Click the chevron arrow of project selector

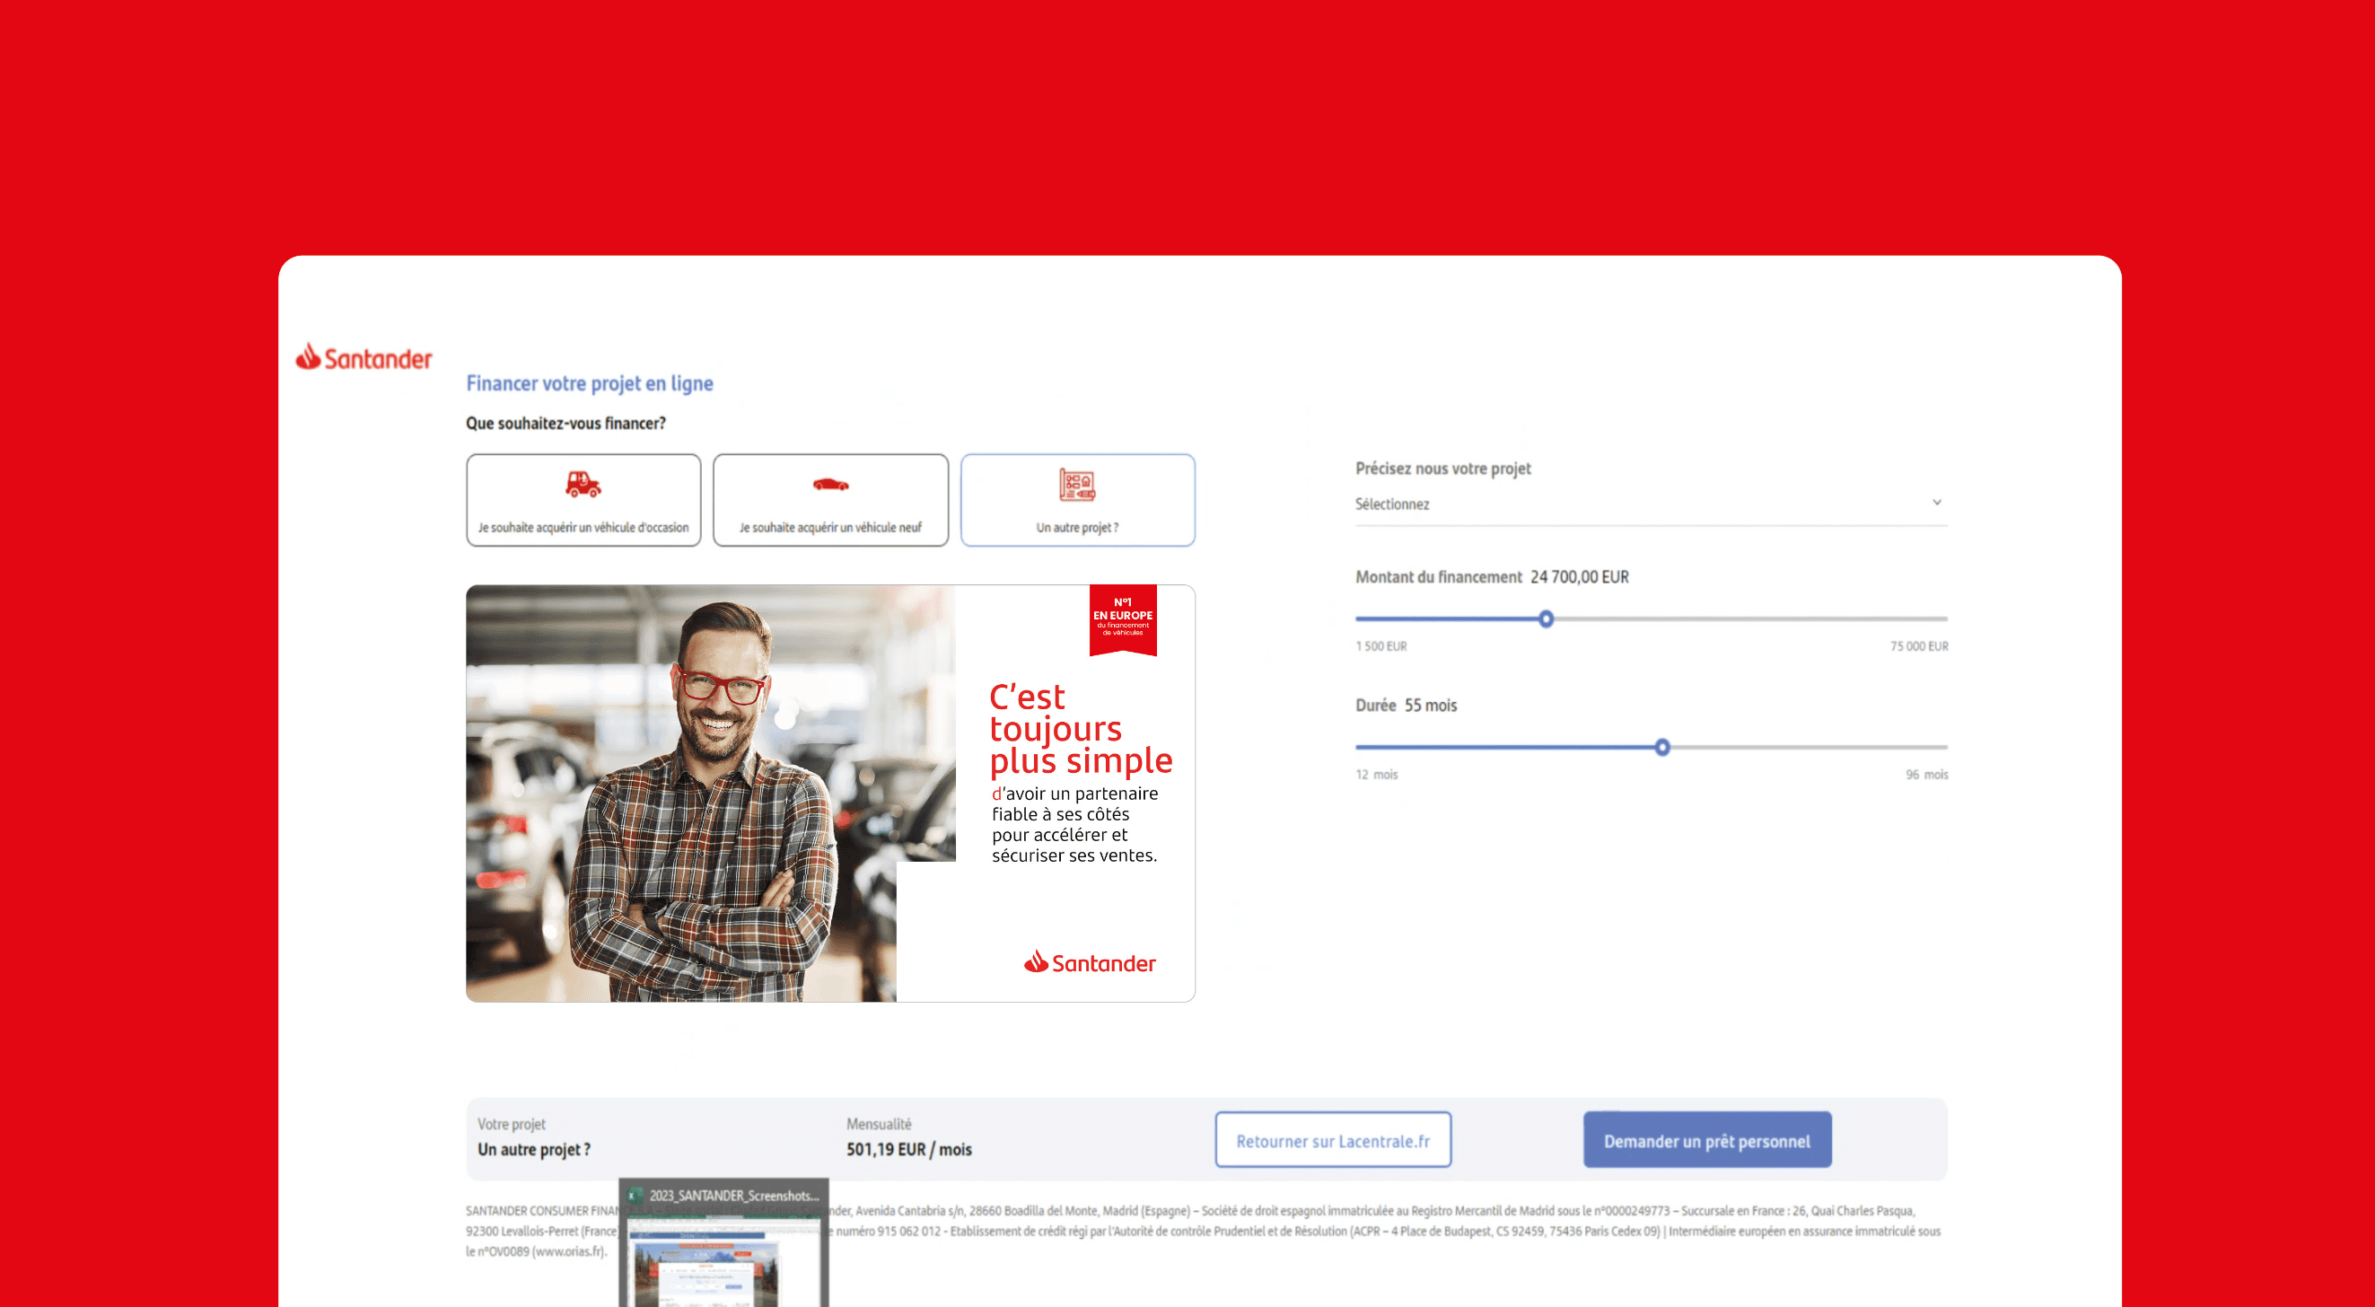click(1936, 503)
